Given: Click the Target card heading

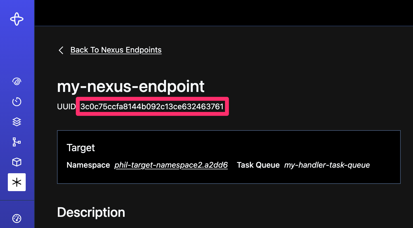Looking at the screenshot, I should tap(80, 148).
